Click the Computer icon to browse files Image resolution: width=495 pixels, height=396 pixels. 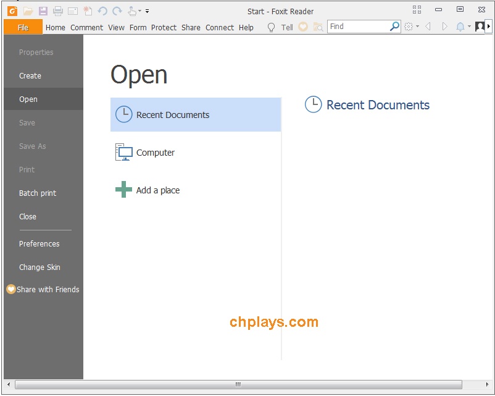click(x=123, y=151)
